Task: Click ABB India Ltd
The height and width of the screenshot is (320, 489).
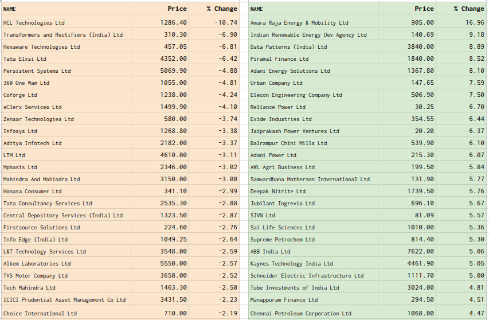Action: tap(313, 251)
